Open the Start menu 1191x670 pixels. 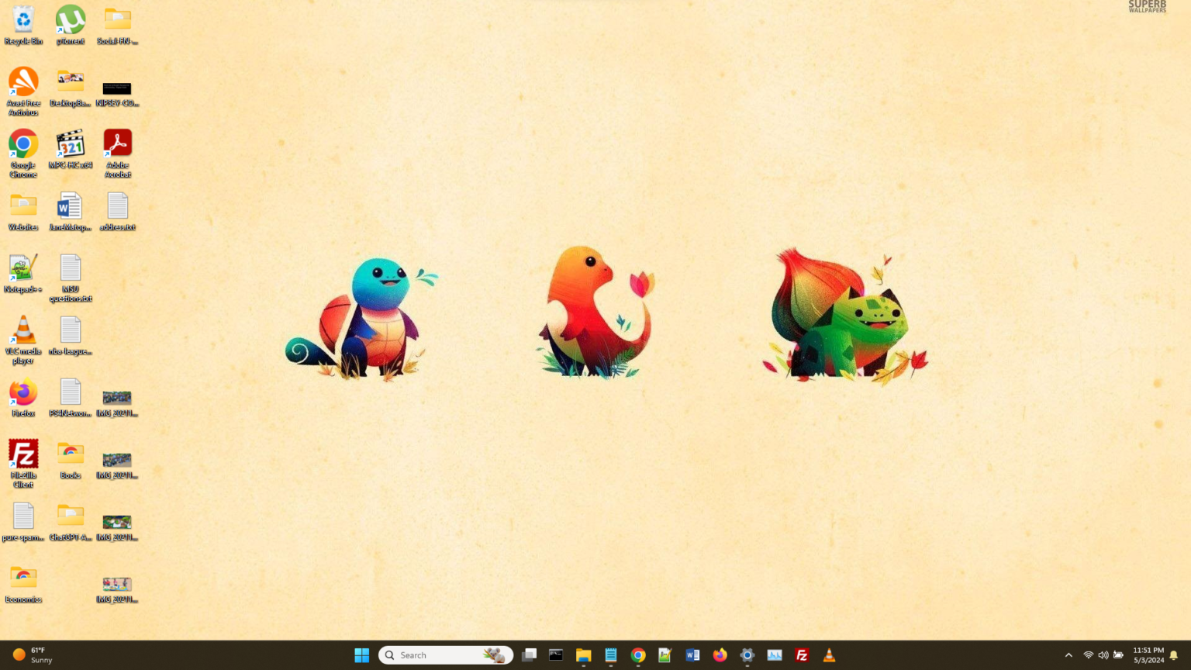[361, 655]
